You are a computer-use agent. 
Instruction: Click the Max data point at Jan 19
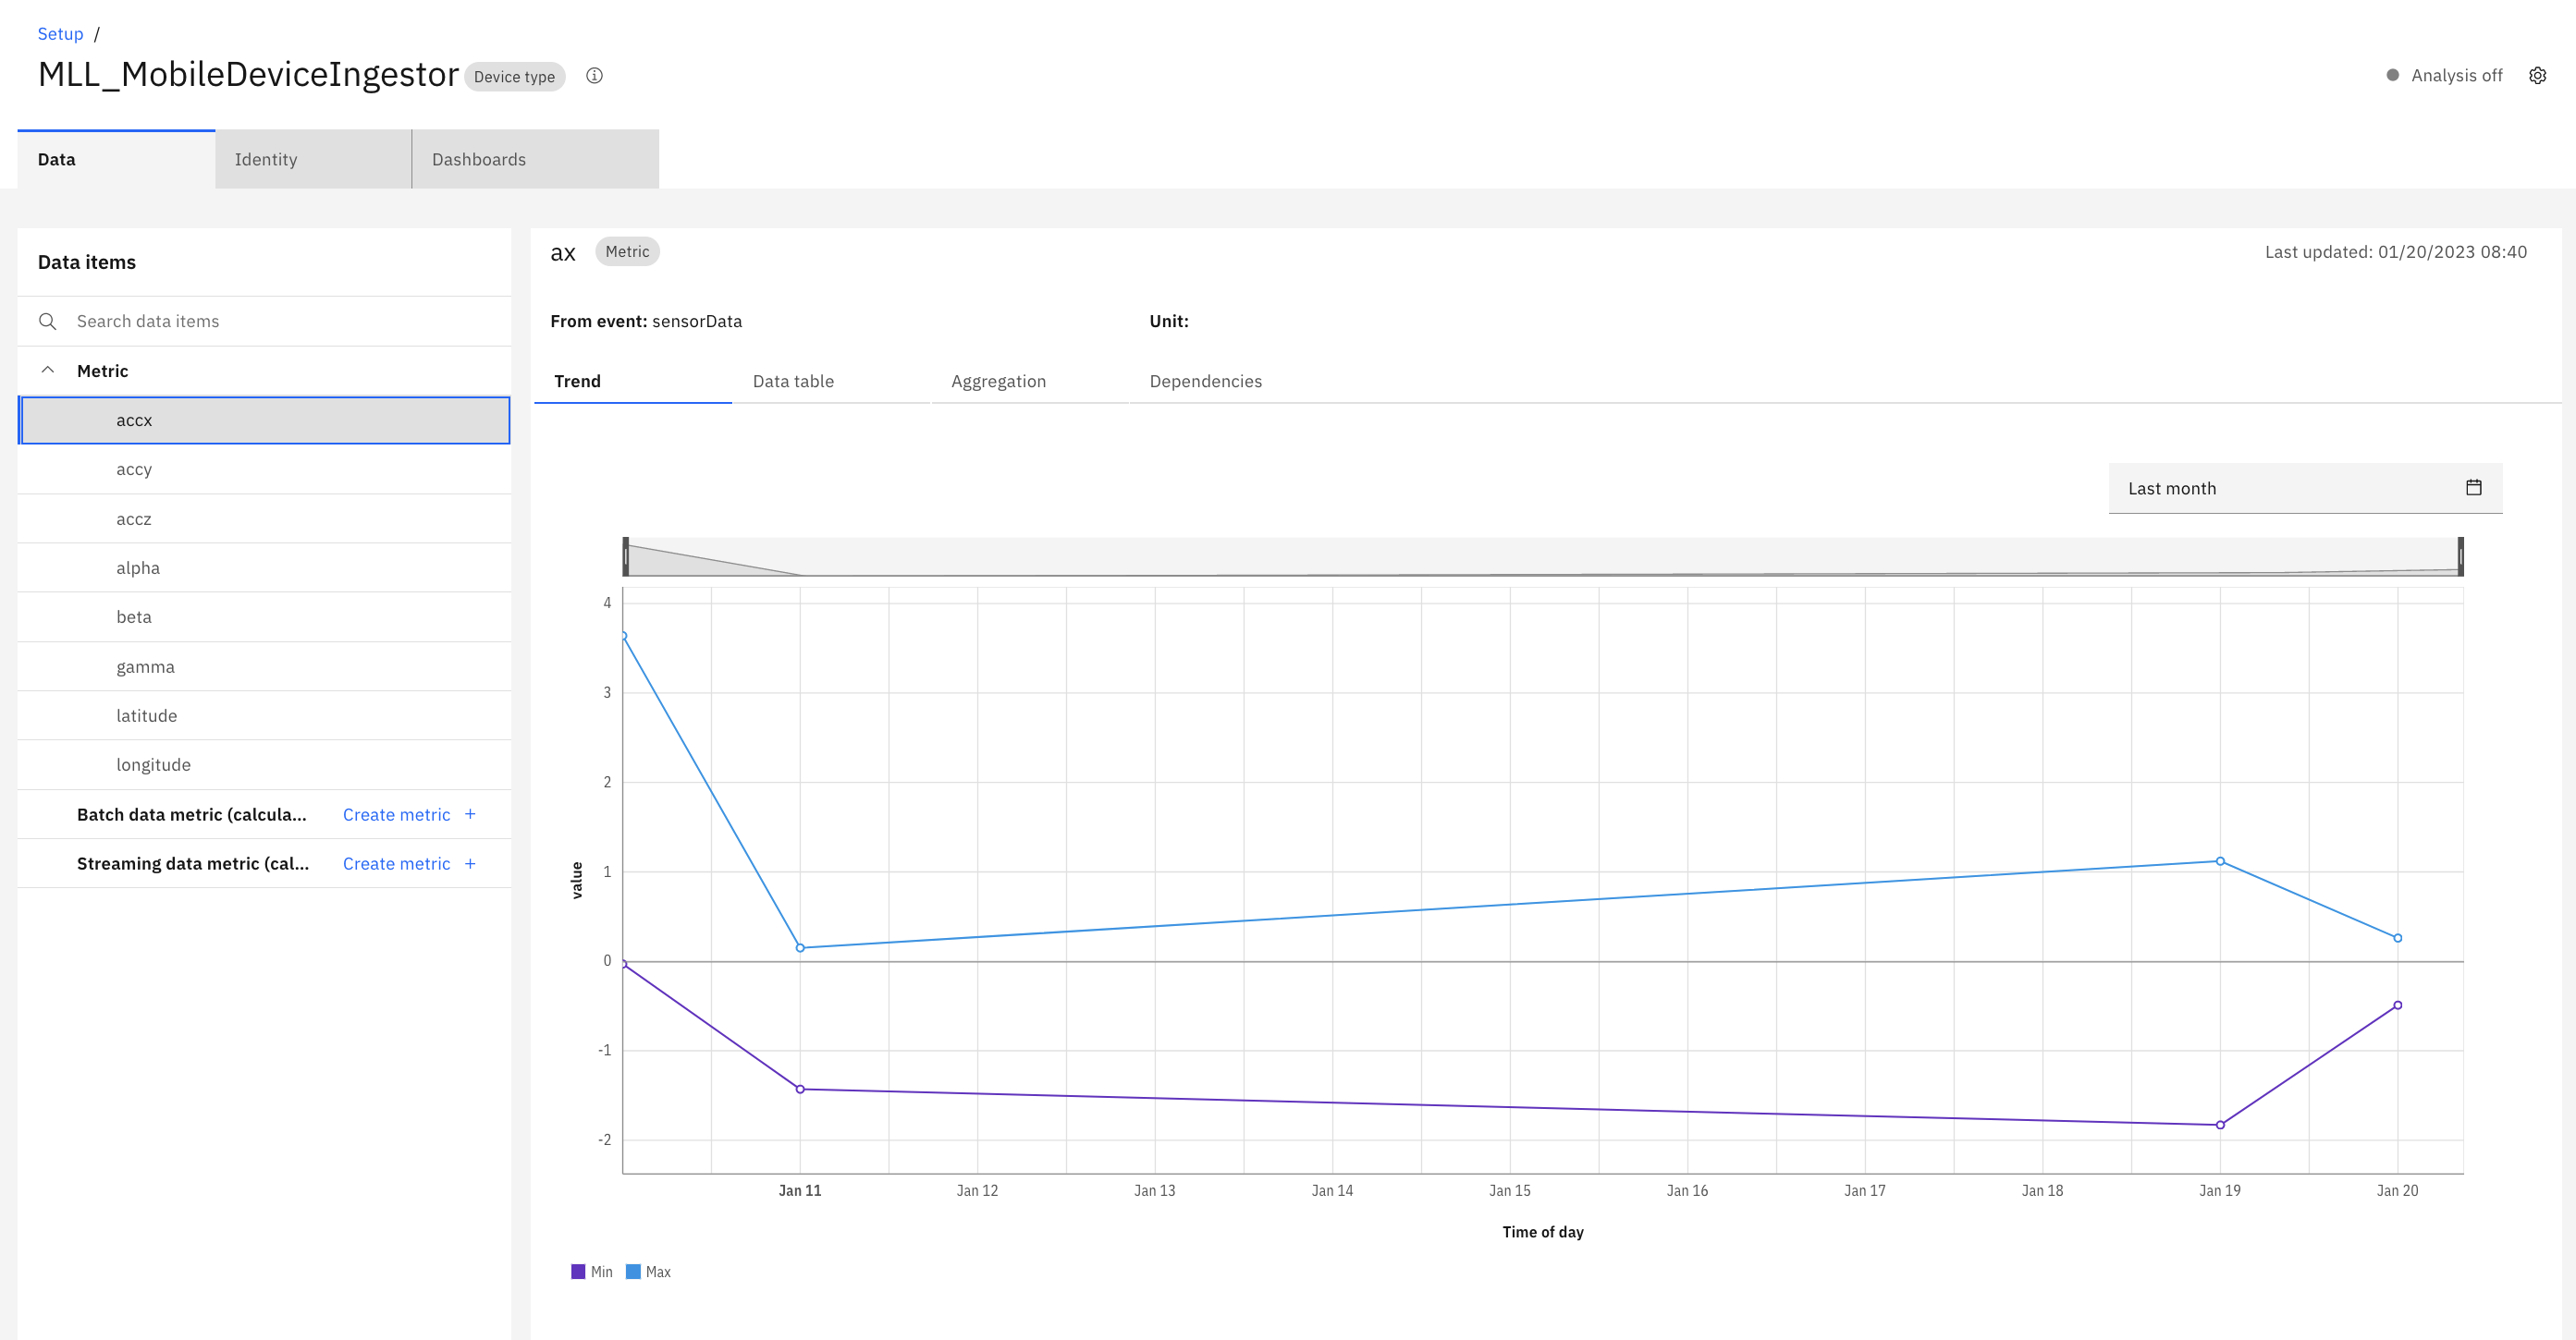tap(2220, 861)
